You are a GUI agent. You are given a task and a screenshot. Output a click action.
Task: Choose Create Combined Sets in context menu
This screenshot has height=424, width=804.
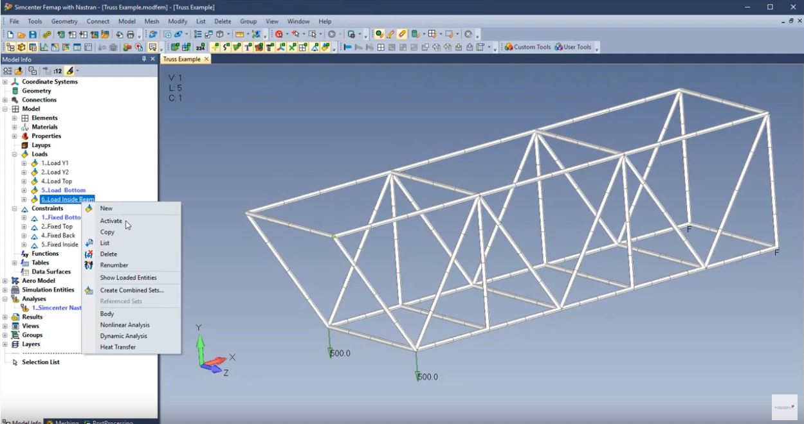131,290
